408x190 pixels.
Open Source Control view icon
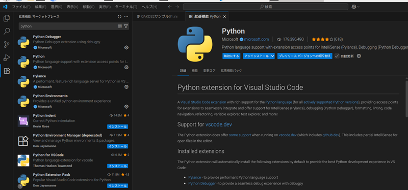[7, 45]
